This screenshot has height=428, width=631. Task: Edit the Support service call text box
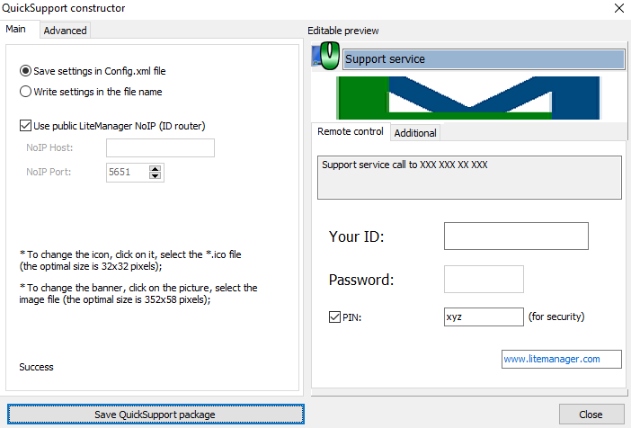tap(469, 177)
